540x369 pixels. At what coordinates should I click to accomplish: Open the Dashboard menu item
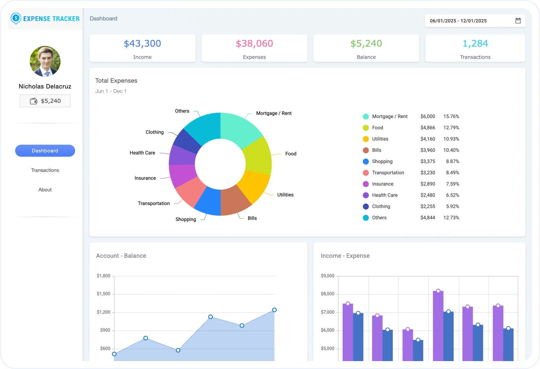(x=45, y=151)
